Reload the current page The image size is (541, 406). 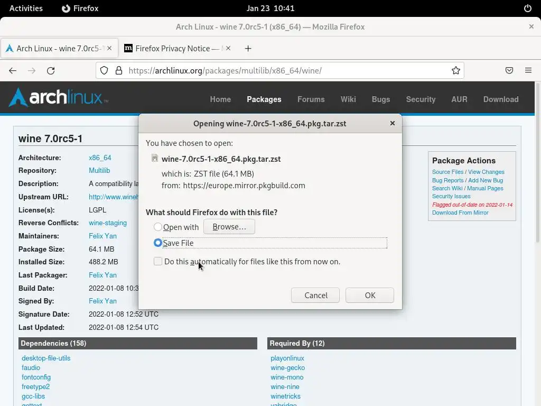(x=51, y=71)
